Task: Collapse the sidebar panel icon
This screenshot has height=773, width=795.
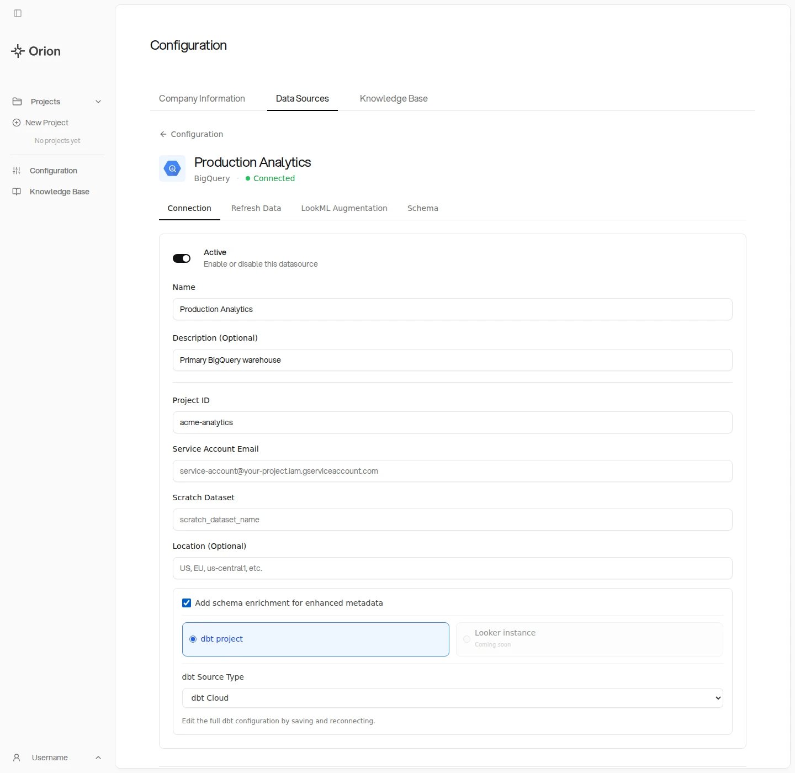Action: pyautogui.click(x=18, y=13)
